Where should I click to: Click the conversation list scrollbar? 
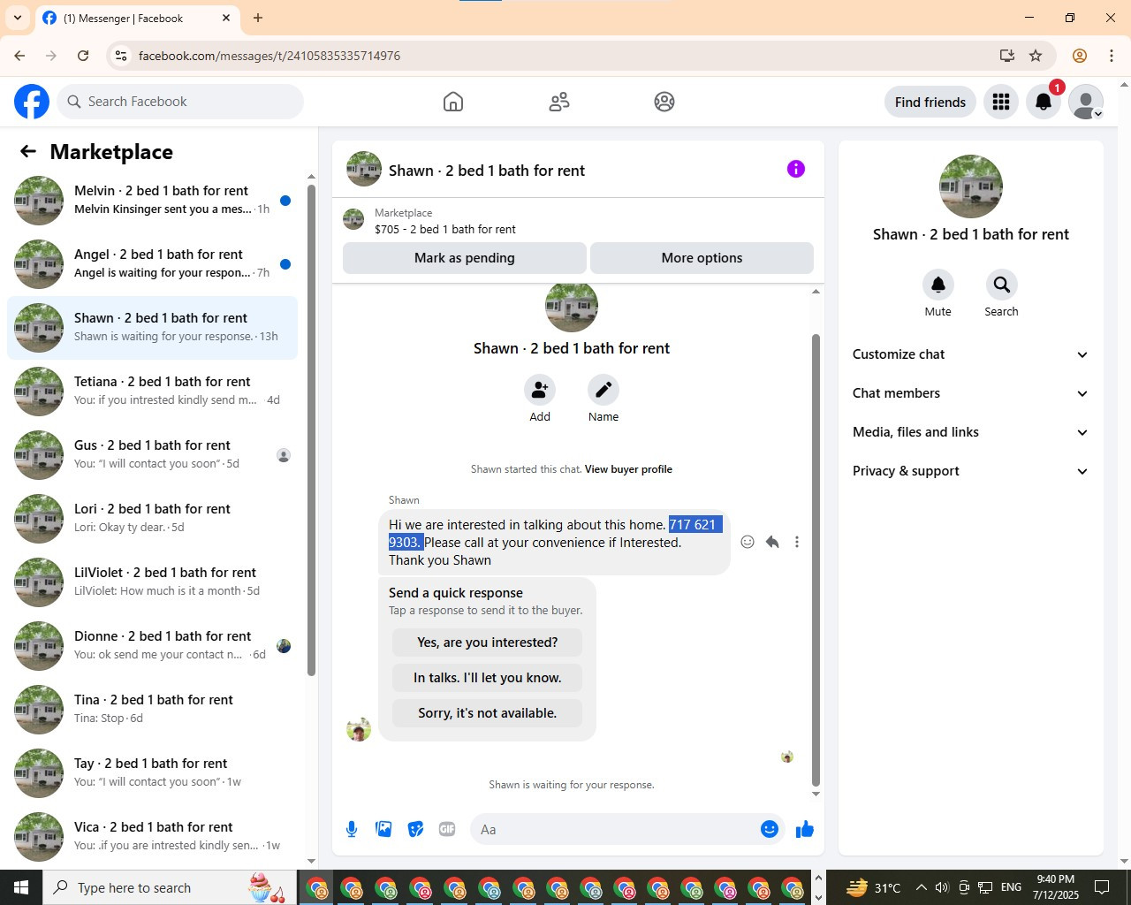311,430
